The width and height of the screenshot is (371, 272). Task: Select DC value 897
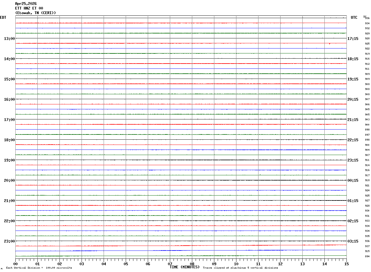tap(367, 135)
